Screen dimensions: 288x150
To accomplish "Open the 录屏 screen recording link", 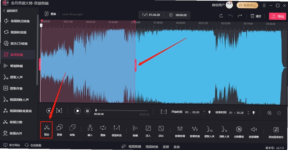I will click(x=166, y=147).
